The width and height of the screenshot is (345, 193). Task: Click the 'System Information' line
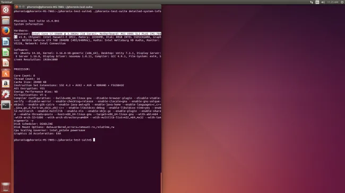pyautogui.click(x=29, y=24)
